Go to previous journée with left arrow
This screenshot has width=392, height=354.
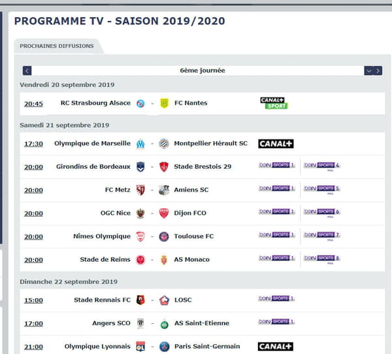tap(27, 71)
